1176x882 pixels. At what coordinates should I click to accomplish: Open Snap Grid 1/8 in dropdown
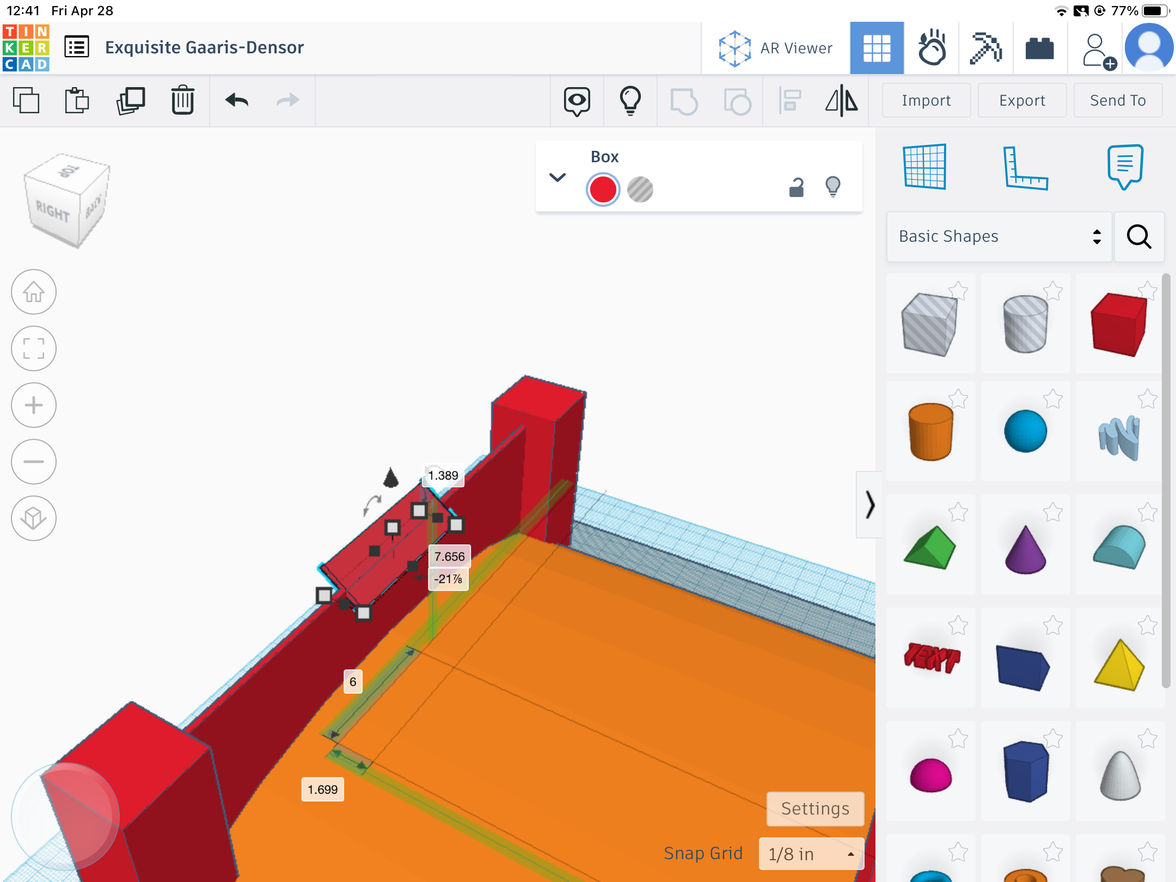[811, 854]
